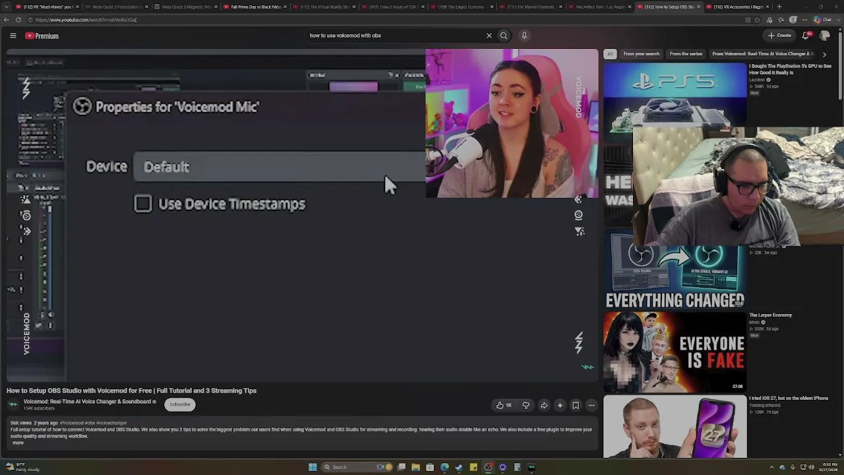Toggle Use Device Timestamps checkbox
Screen dimensions: 844x475
click(143, 204)
